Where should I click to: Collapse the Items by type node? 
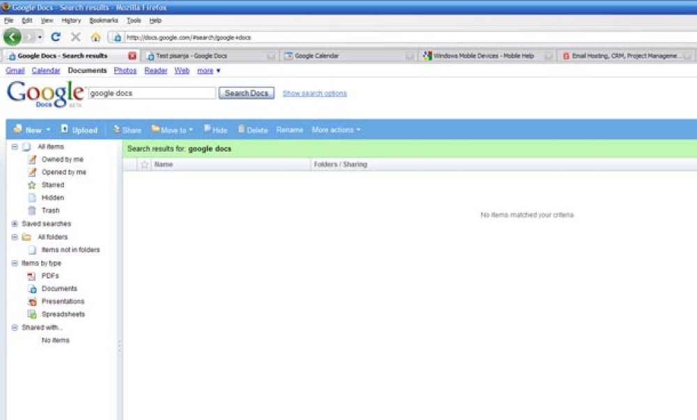click(x=15, y=263)
